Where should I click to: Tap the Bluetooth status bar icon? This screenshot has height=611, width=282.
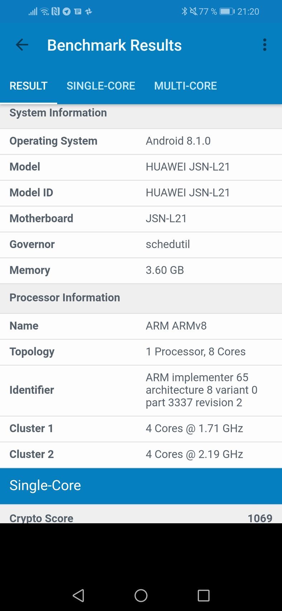184,11
